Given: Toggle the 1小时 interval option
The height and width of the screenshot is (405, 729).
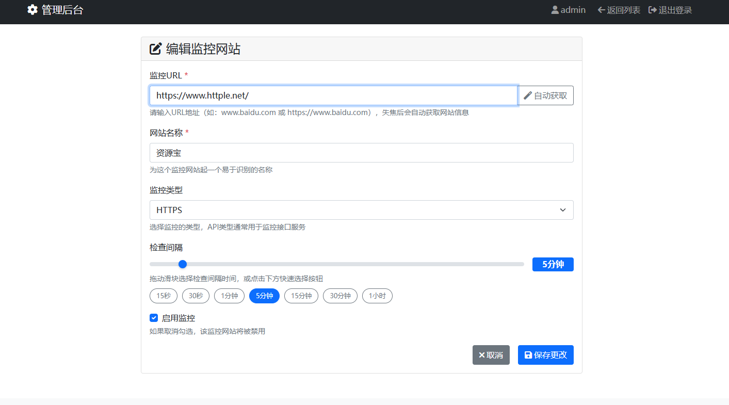Looking at the screenshot, I should [377, 296].
